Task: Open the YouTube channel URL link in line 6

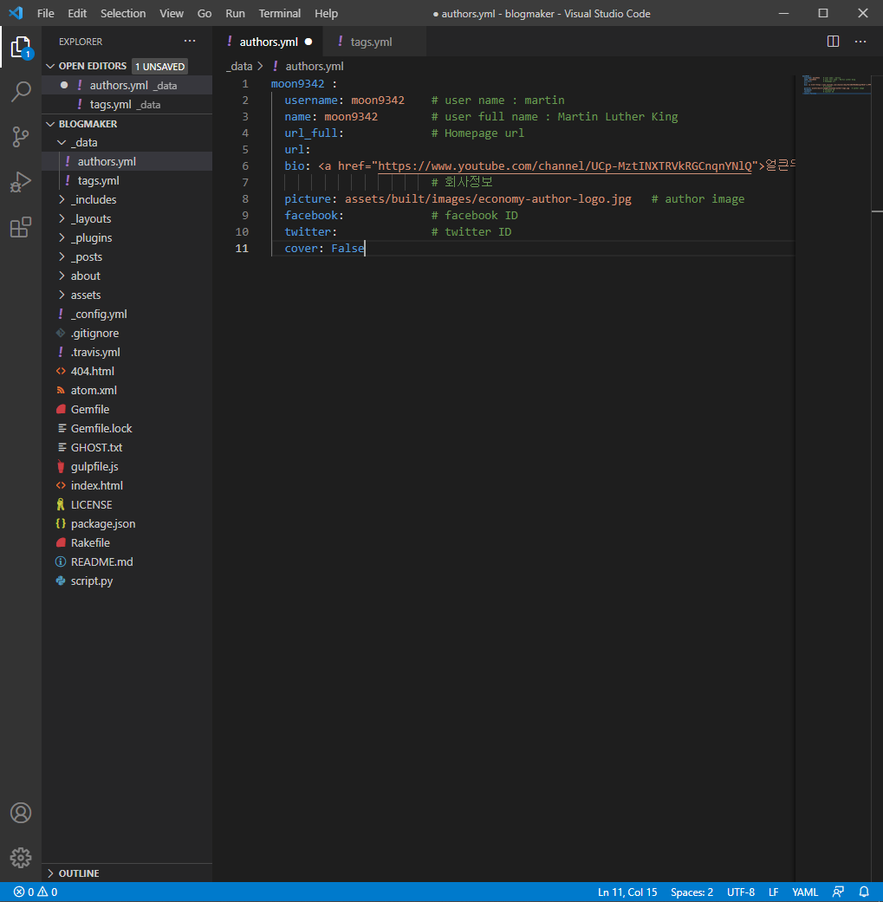Action: click(565, 166)
